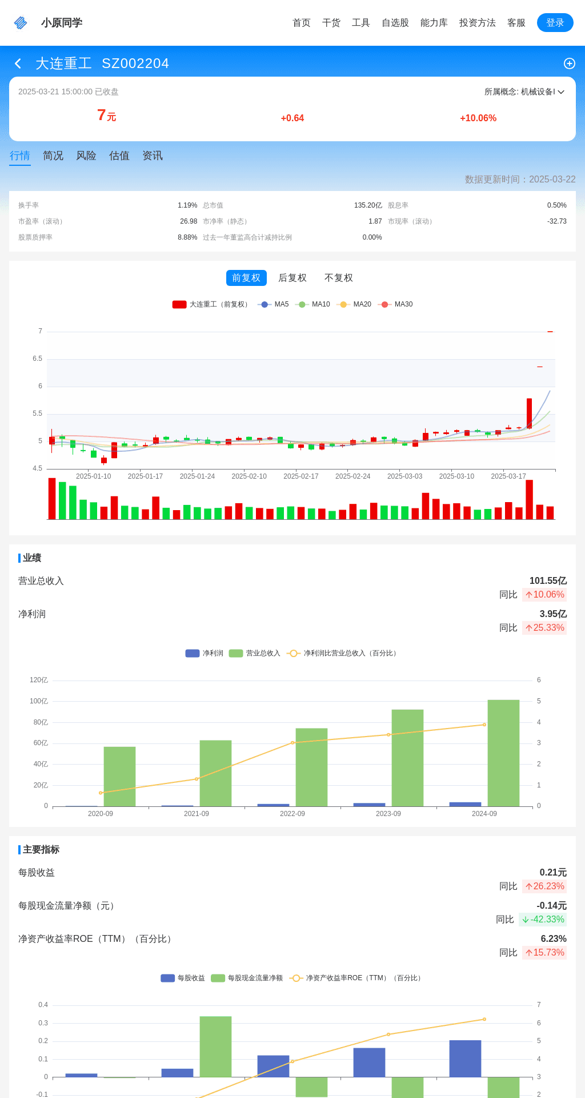Toggle 大连重工（前复权）candlestick legend

(x=211, y=304)
